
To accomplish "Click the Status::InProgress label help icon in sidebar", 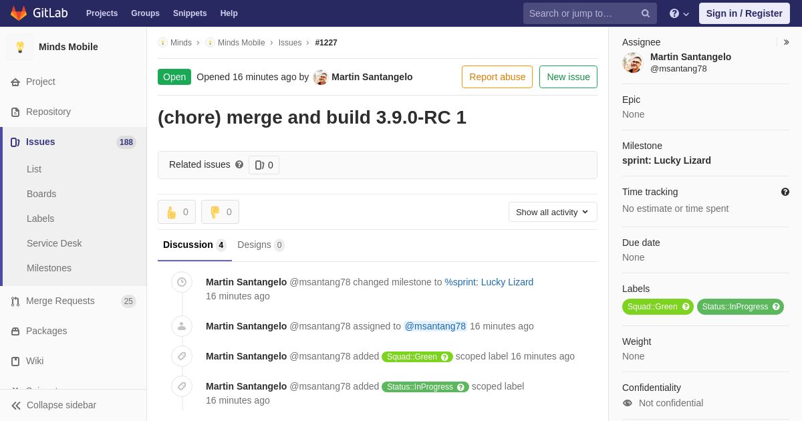I will tap(776, 307).
